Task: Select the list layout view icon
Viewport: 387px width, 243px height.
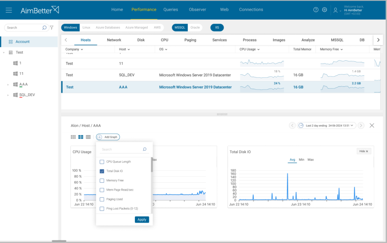Action: click(x=88, y=137)
